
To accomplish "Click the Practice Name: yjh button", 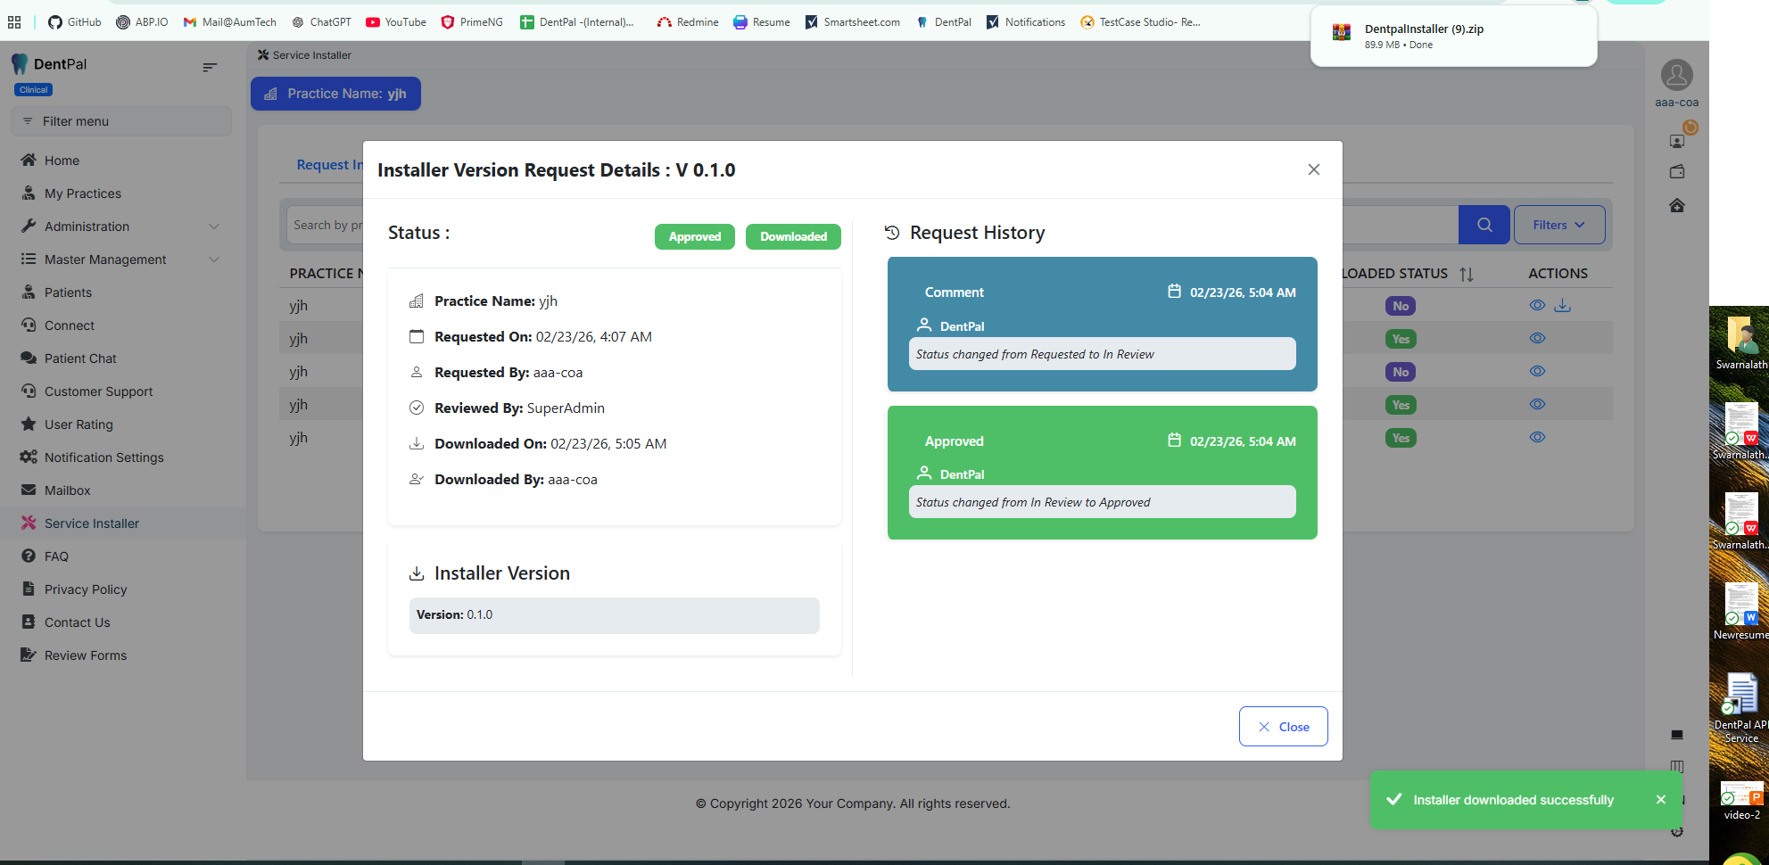I will pos(335,94).
